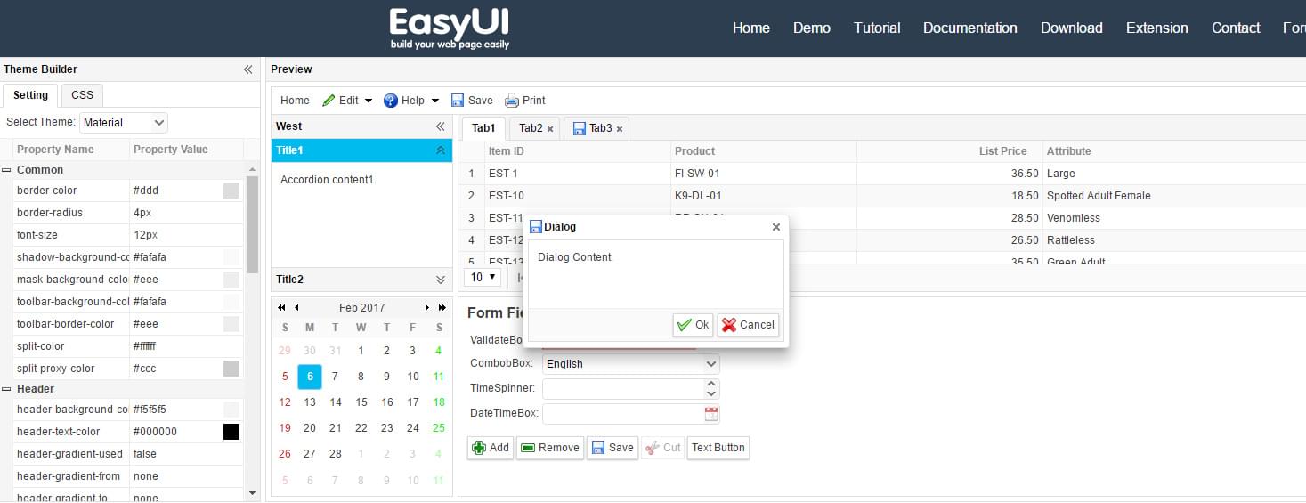Collapse the Theme Builder panel
The image size is (1306, 503).
(x=248, y=69)
